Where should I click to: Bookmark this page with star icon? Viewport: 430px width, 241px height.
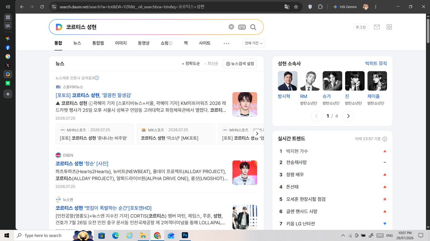pyautogui.click(x=296, y=7)
